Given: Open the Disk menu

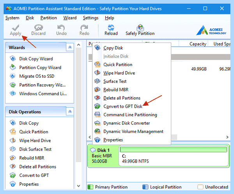Looking at the screenshot, I should pyautogui.click(x=30, y=18).
